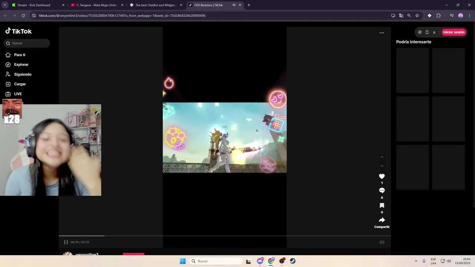Click the TikTok logo
Screen dimensions: 475x267
coord(19,31)
